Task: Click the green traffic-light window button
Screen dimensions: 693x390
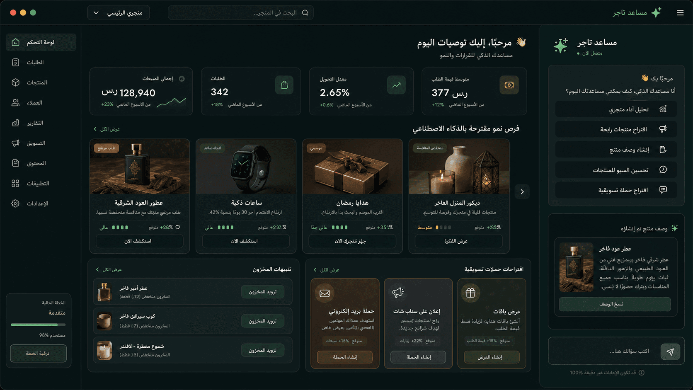Action: point(33,13)
